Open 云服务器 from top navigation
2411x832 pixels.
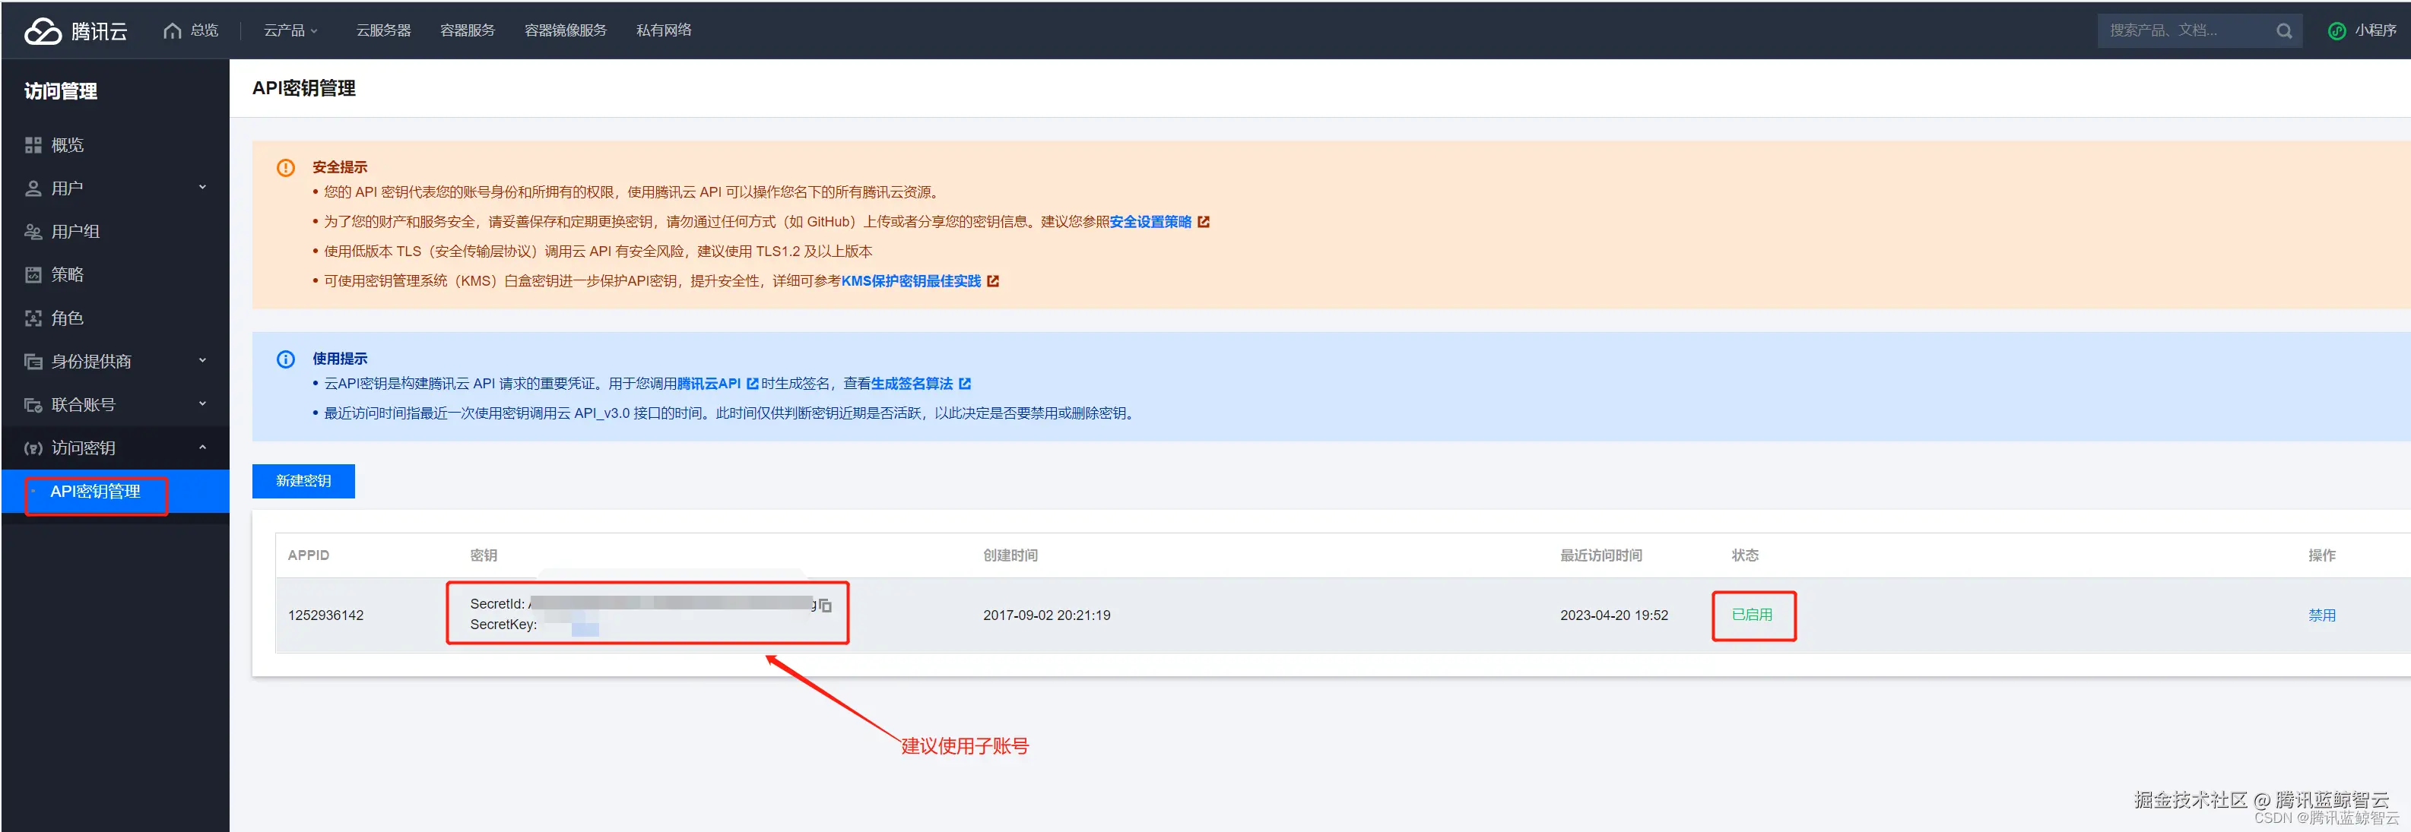point(382,31)
